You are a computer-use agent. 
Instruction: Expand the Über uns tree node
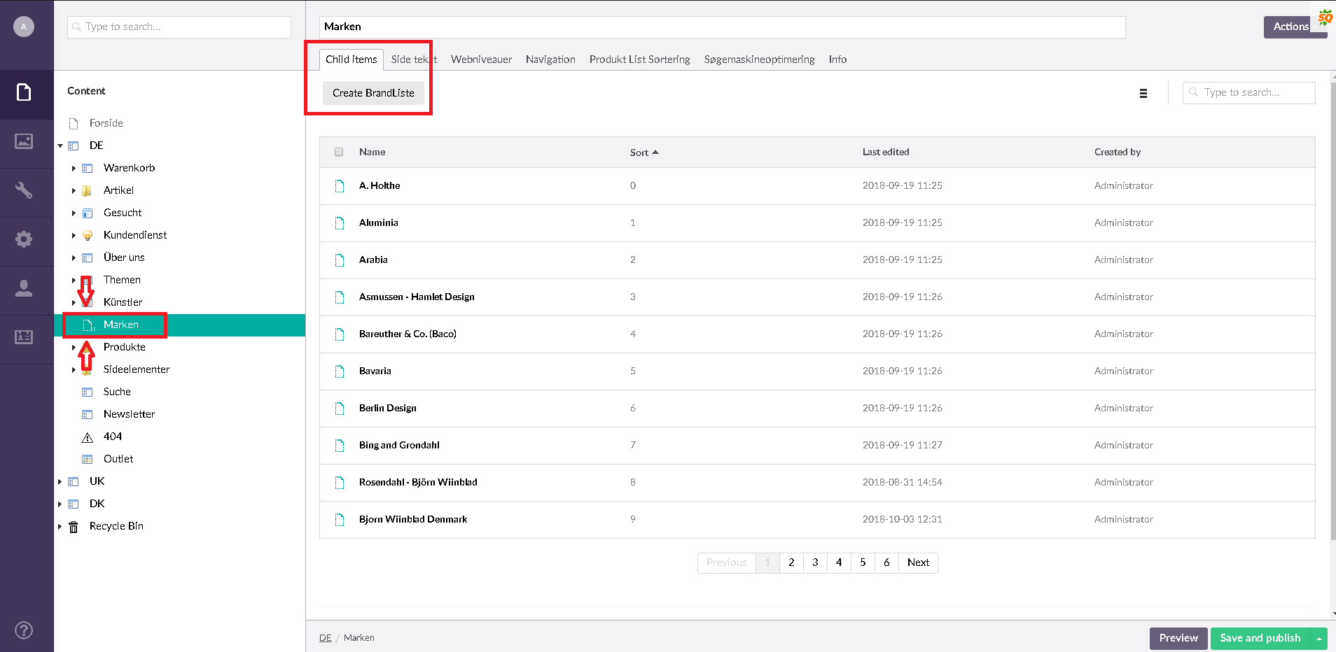[74, 258]
